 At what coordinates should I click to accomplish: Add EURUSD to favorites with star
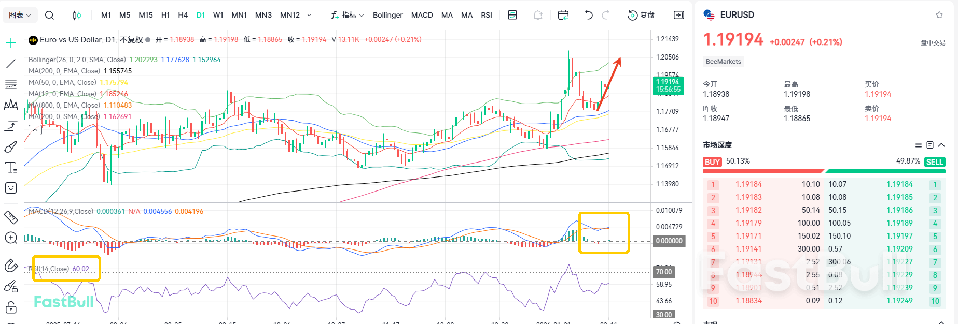tap(939, 15)
